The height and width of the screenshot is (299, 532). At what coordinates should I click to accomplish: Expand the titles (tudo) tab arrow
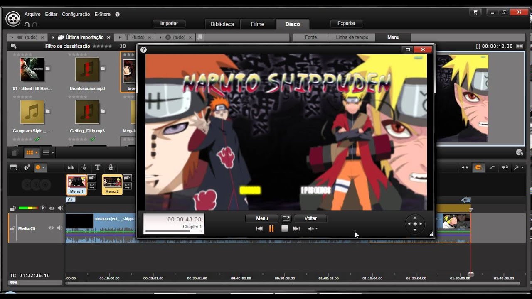(x=120, y=37)
